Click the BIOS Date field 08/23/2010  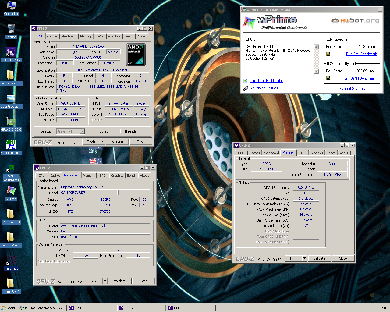(105, 237)
